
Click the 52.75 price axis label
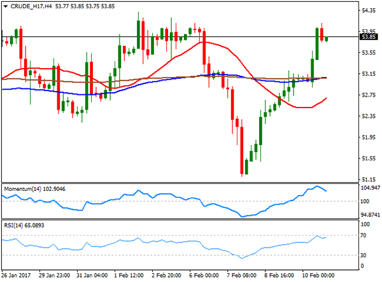369,95
